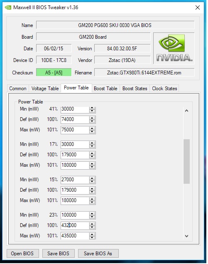
Task: Increase the Max 75000 value with up arrow
Action: click(92, 128)
